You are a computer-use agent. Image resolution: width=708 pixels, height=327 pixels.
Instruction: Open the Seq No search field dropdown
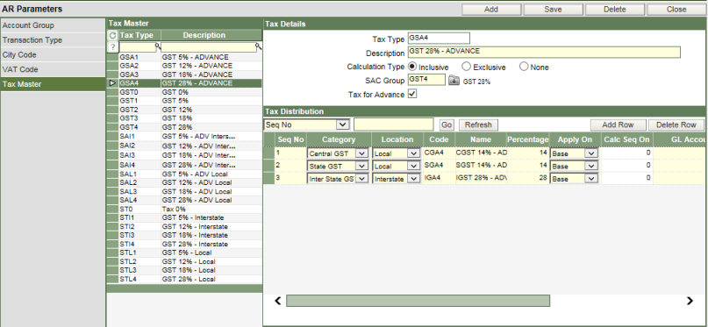pyautogui.click(x=343, y=124)
